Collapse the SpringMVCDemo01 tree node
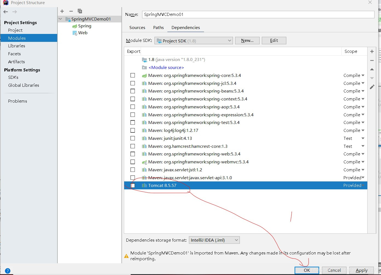This screenshot has height=275, width=381. 60,19
